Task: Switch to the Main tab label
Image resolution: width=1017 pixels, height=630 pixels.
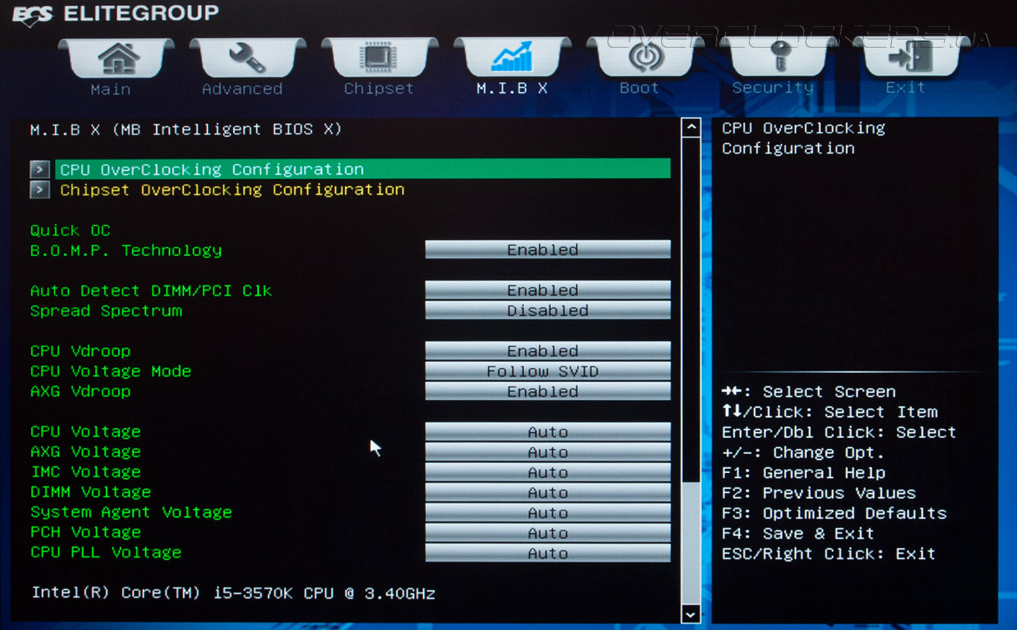Action: pyautogui.click(x=110, y=89)
